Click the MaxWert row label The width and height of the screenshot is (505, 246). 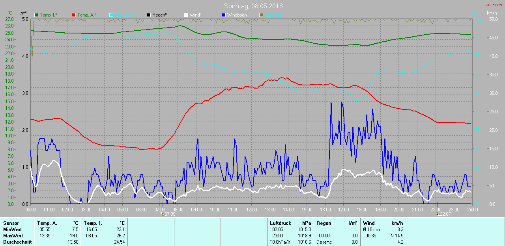[x=13, y=236]
